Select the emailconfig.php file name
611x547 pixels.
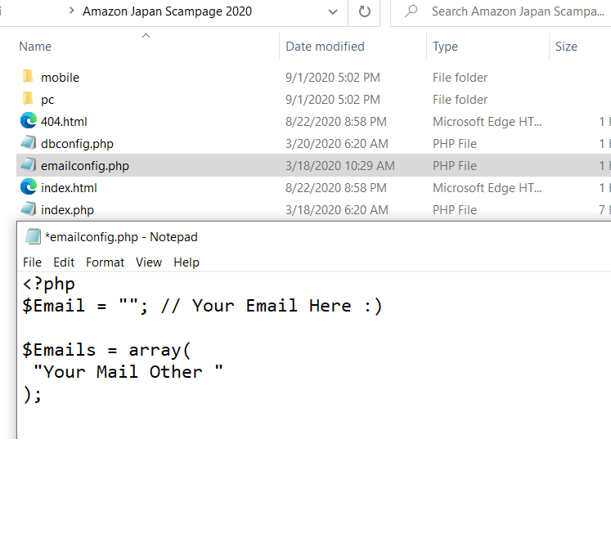click(85, 166)
